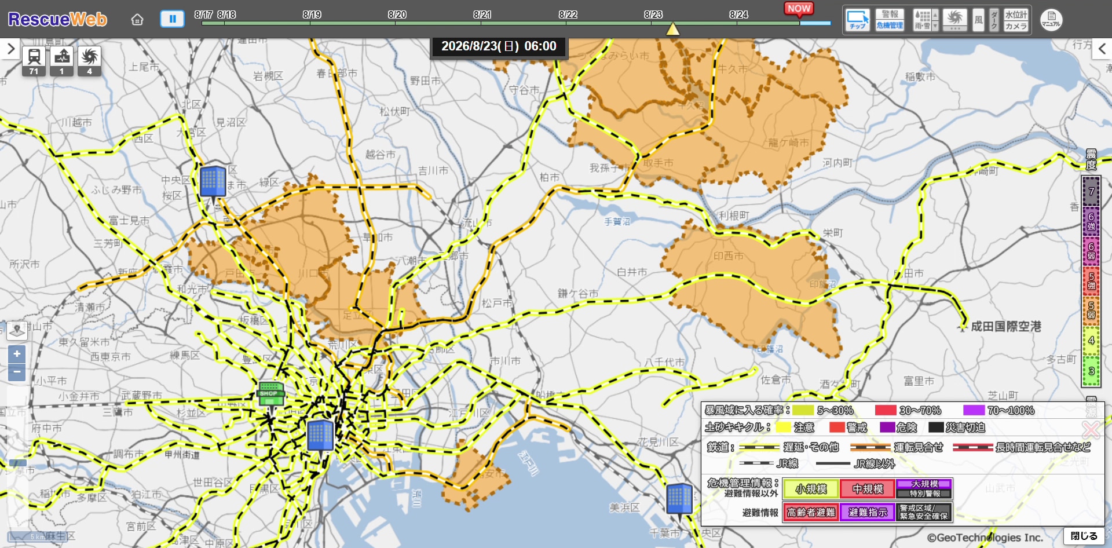The height and width of the screenshot is (548, 1112).
Task: Toggle the チップ tooltip mode button
Action: (x=857, y=20)
